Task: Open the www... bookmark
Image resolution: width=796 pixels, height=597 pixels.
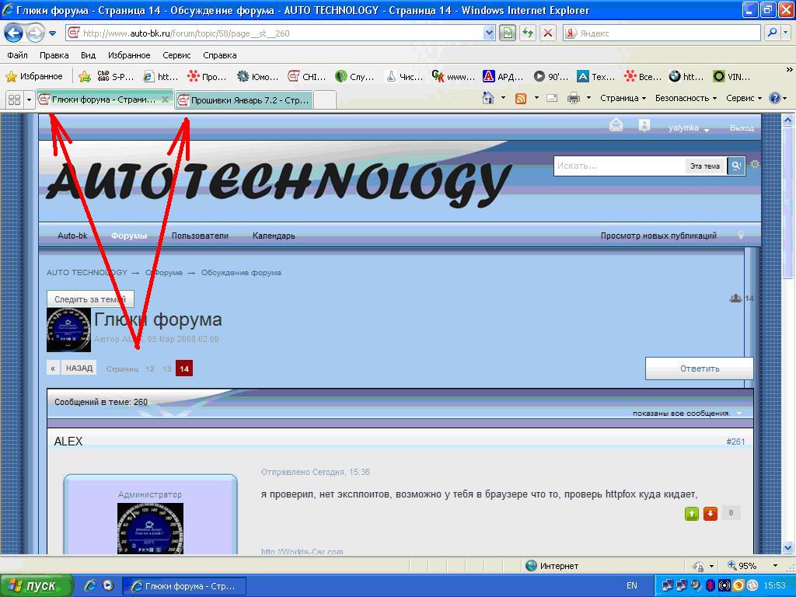Action: click(453, 77)
